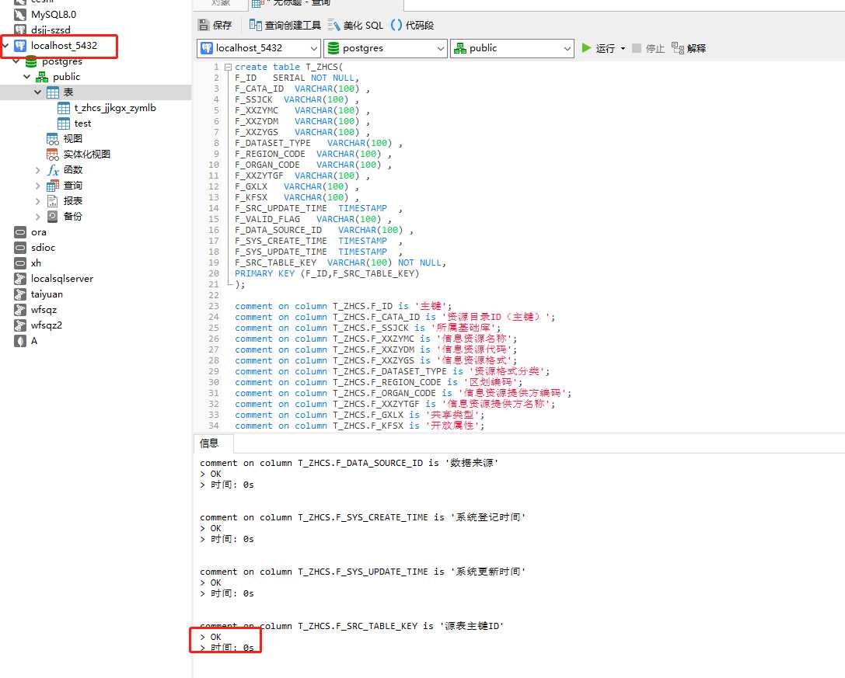
Task: Click the localhost_5432 PostgreSQL elephant icon
Action: pyautogui.click(x=20, y=46)
